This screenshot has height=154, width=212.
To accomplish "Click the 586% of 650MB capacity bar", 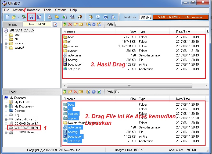I will [x=181, y=17].
